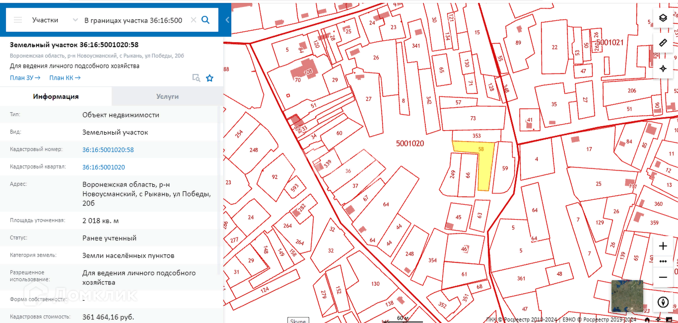This screenshot has height=323, width=678.
Task: Click parcel 4 on the map
Action: pos(537,159)
